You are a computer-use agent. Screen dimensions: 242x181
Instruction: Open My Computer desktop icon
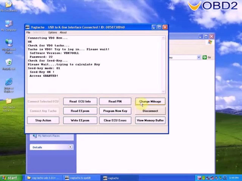pos(9,26)
